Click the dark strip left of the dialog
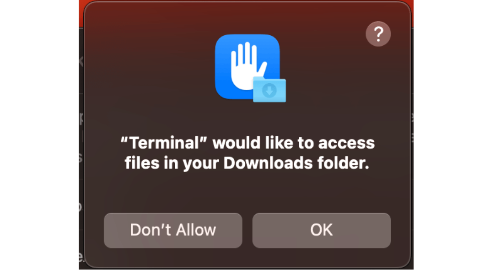Viewport: 479px width, 270px height. click(x=81, y=137)
